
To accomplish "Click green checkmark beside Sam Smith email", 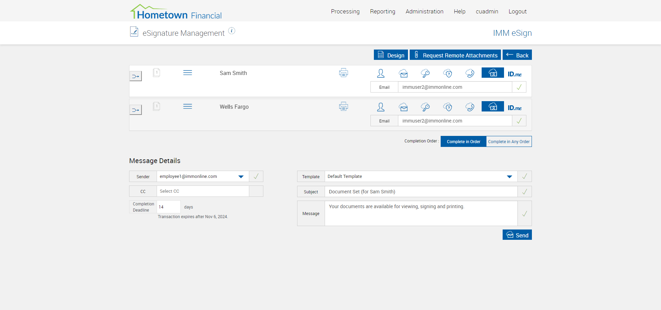I will pyautogui.click(x=519, y=87).
